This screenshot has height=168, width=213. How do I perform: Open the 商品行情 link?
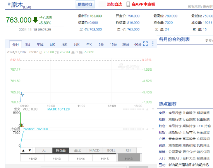(175, 113)
